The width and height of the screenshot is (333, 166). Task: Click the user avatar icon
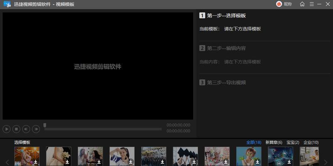(x=279, y=4)
